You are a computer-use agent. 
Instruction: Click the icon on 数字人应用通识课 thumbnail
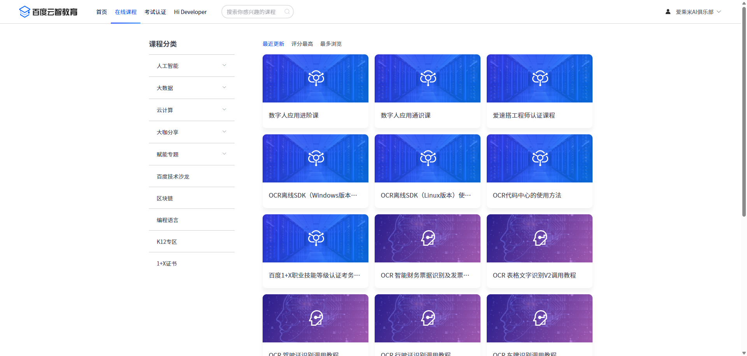[428, 78]
